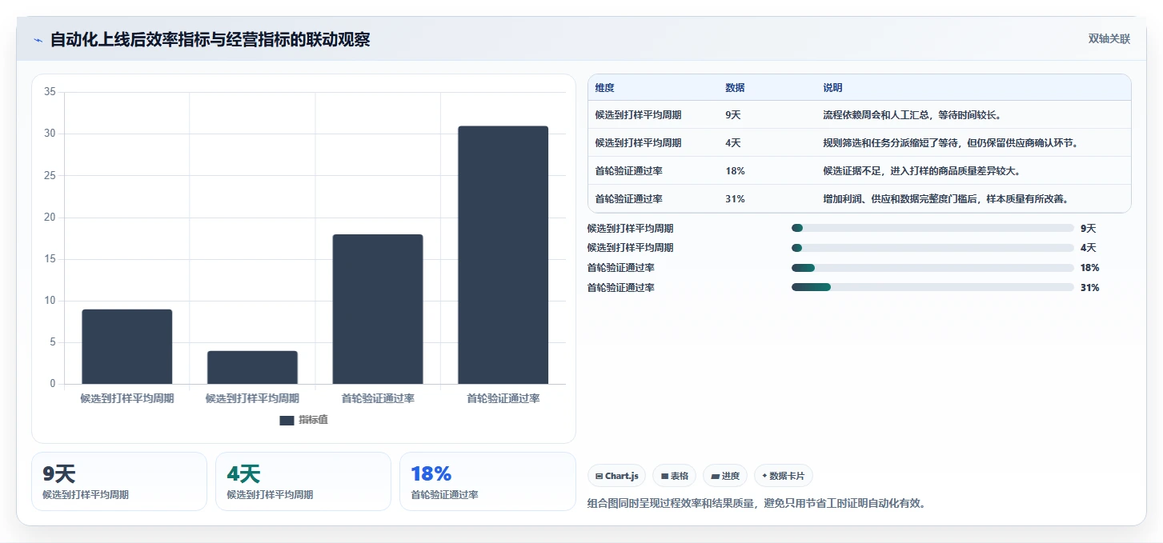Viewport: 1163px width, 543px height.
Task: Click the 指标值 legend color box
Action: (287, 421)
